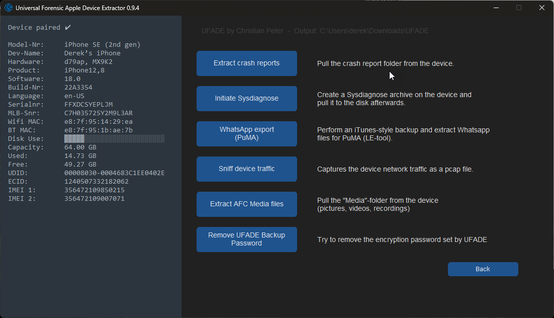
Task: Click the Wifi MAC address value
Action: click(98, 122)
